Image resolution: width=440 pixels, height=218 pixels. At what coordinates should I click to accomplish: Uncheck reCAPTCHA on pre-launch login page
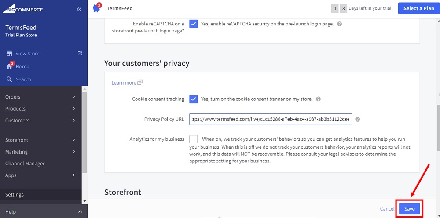click(x=193, y=24)
